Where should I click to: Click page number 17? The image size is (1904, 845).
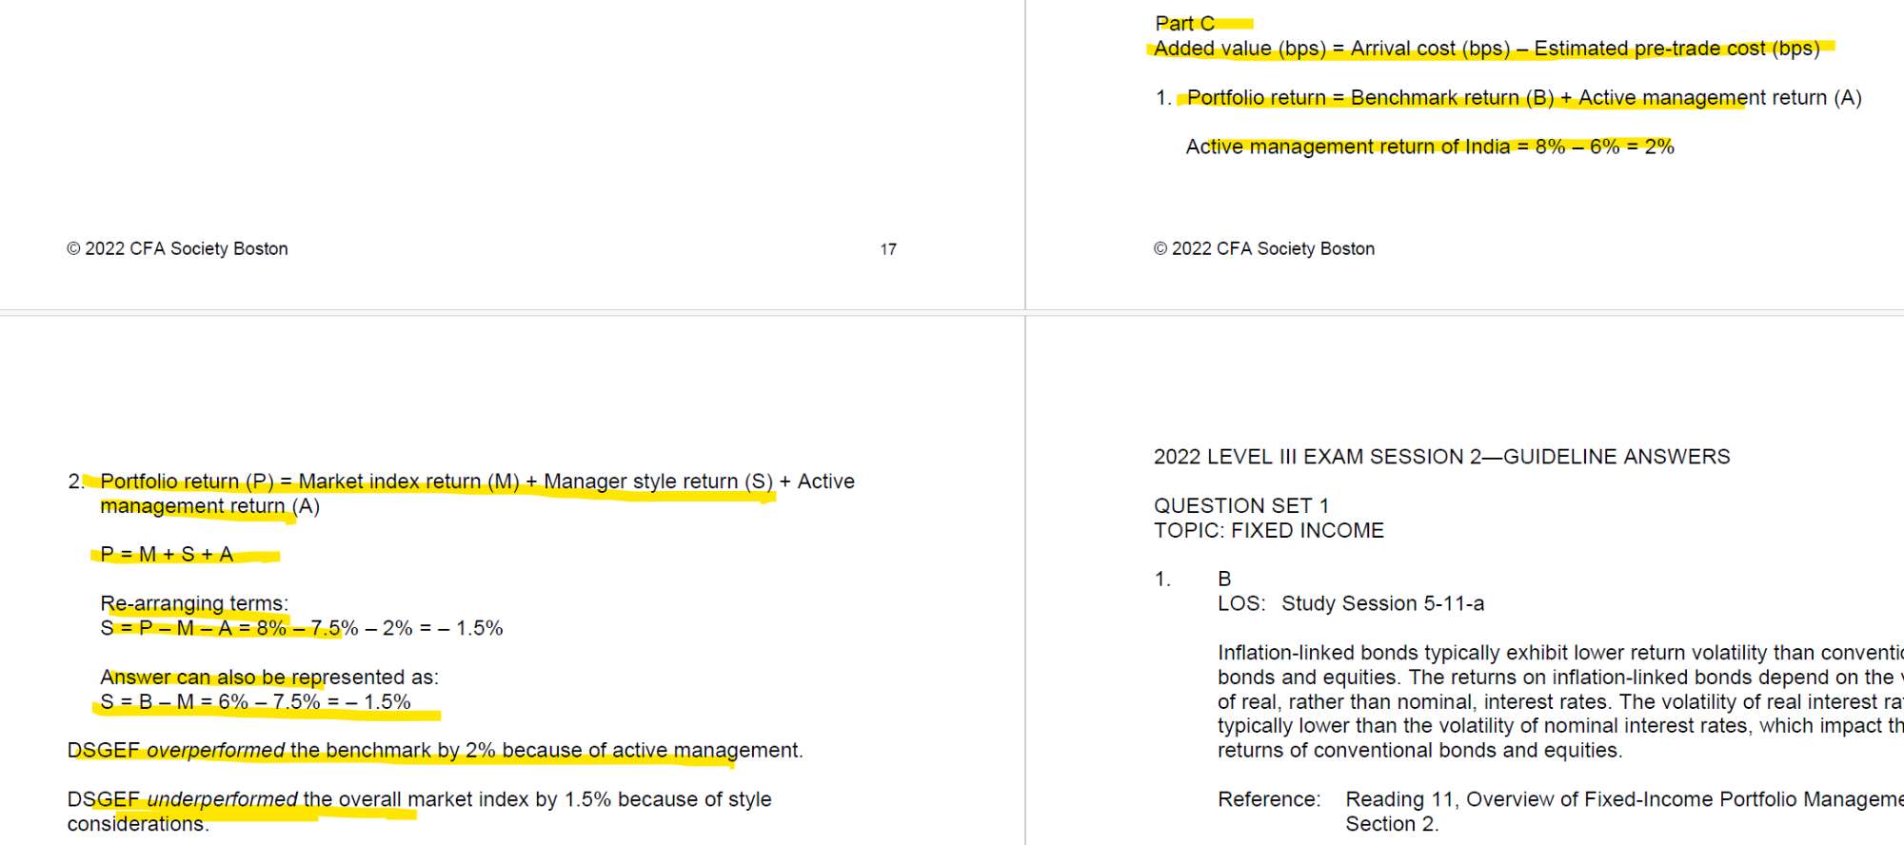[x=887, y=249]
